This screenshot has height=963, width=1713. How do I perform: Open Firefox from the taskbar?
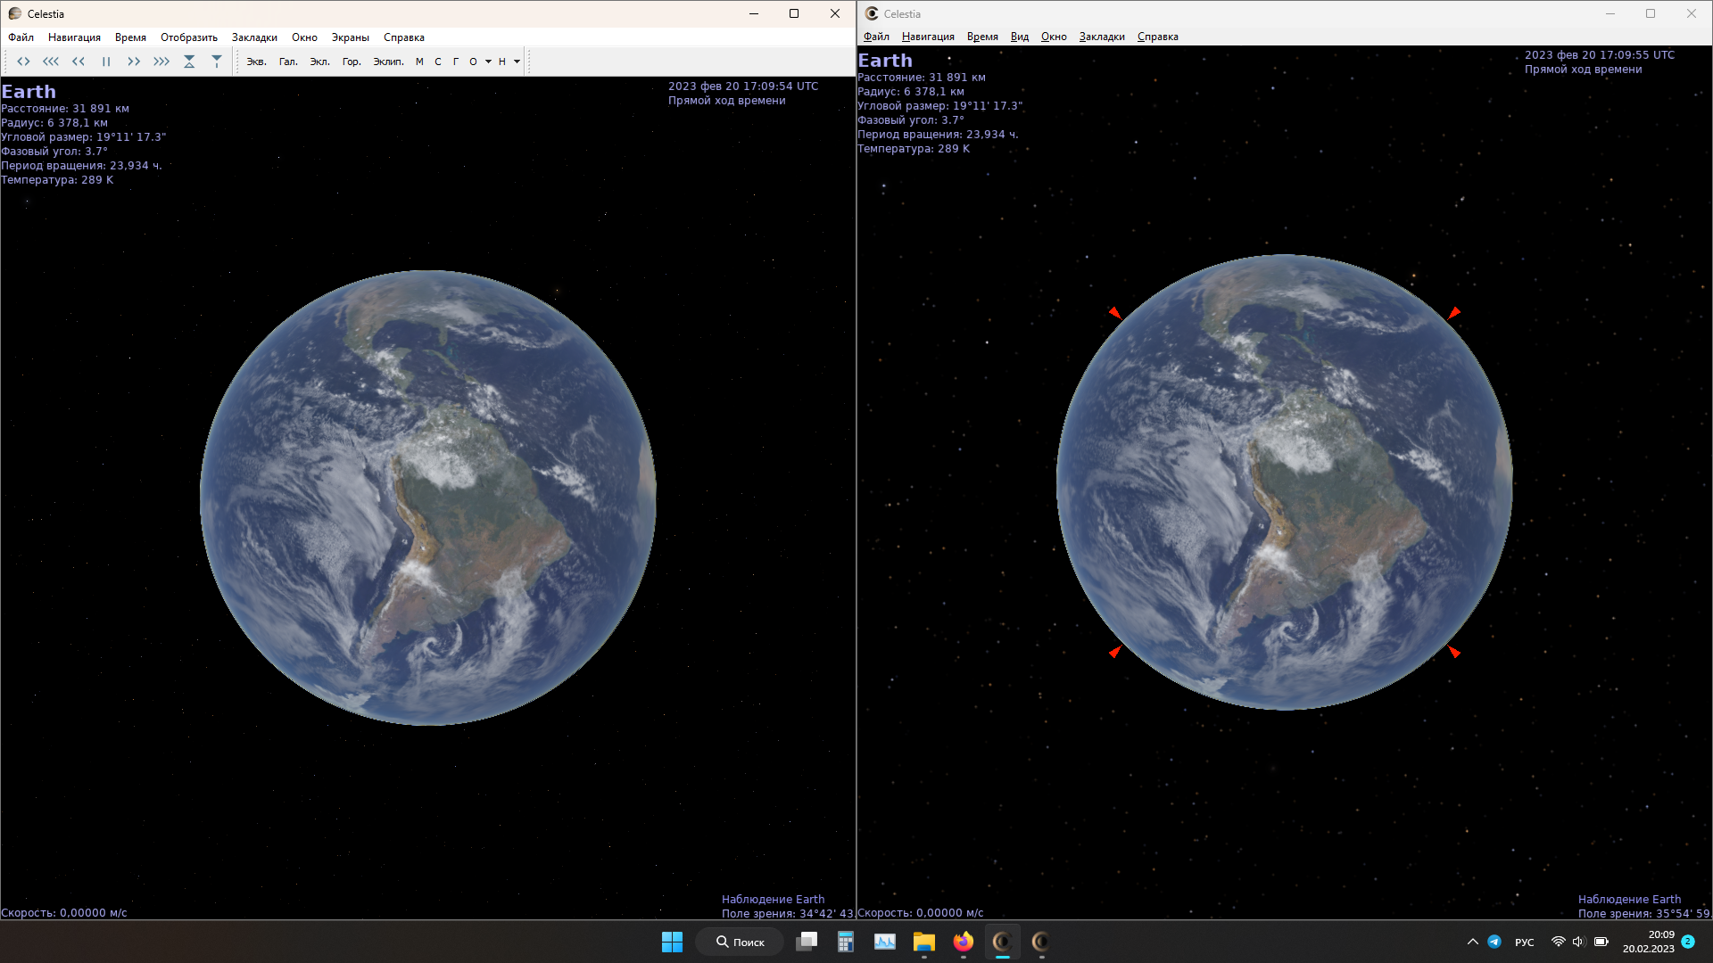pyautogui.click(x=963, y=942)
